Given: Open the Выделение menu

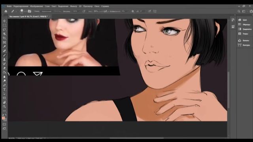Looking at the screenshot, I should point(63,6).
